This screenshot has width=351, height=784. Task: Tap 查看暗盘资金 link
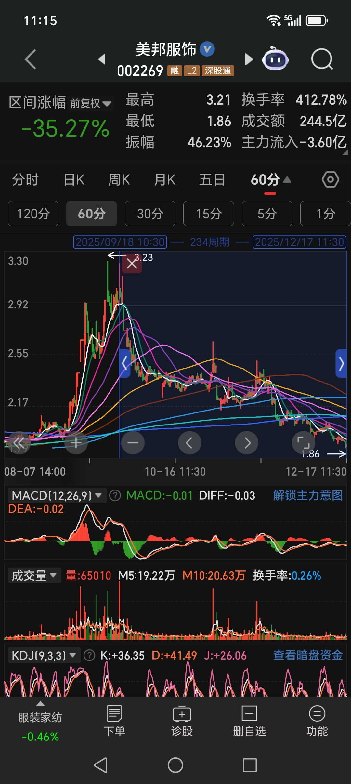(308, 655)
